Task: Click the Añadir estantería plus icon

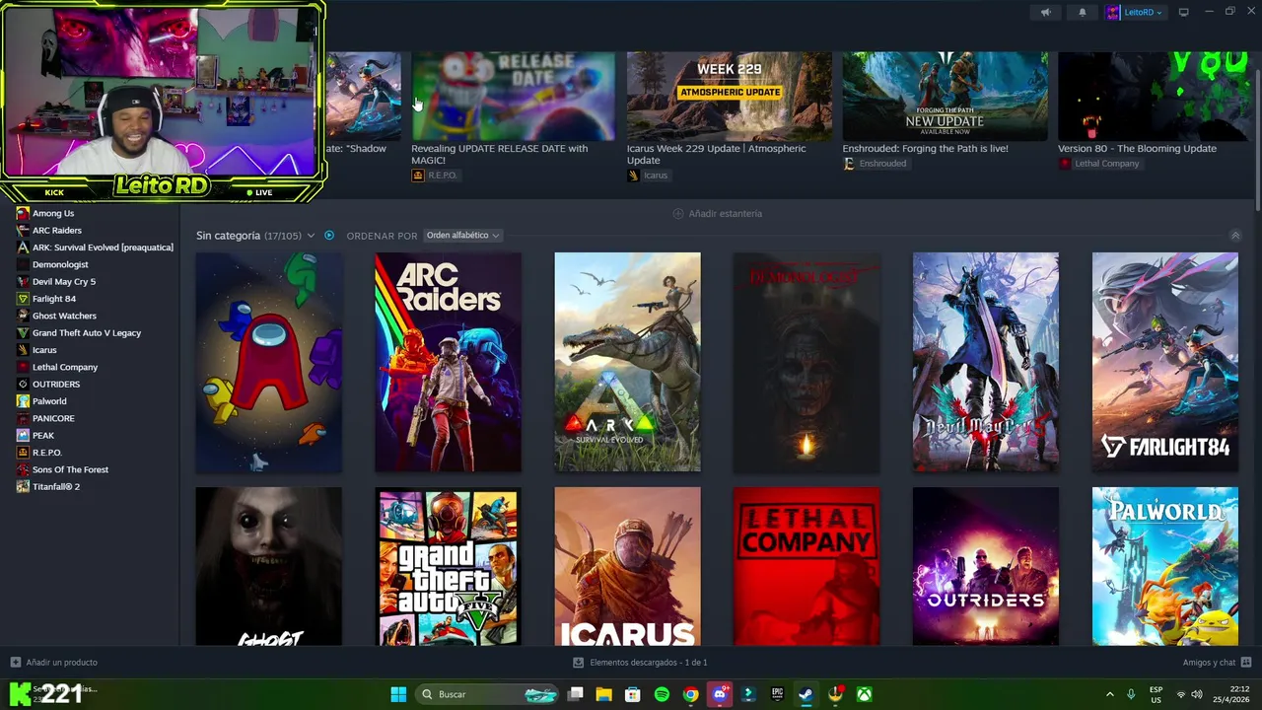Action: coord(677,213)
